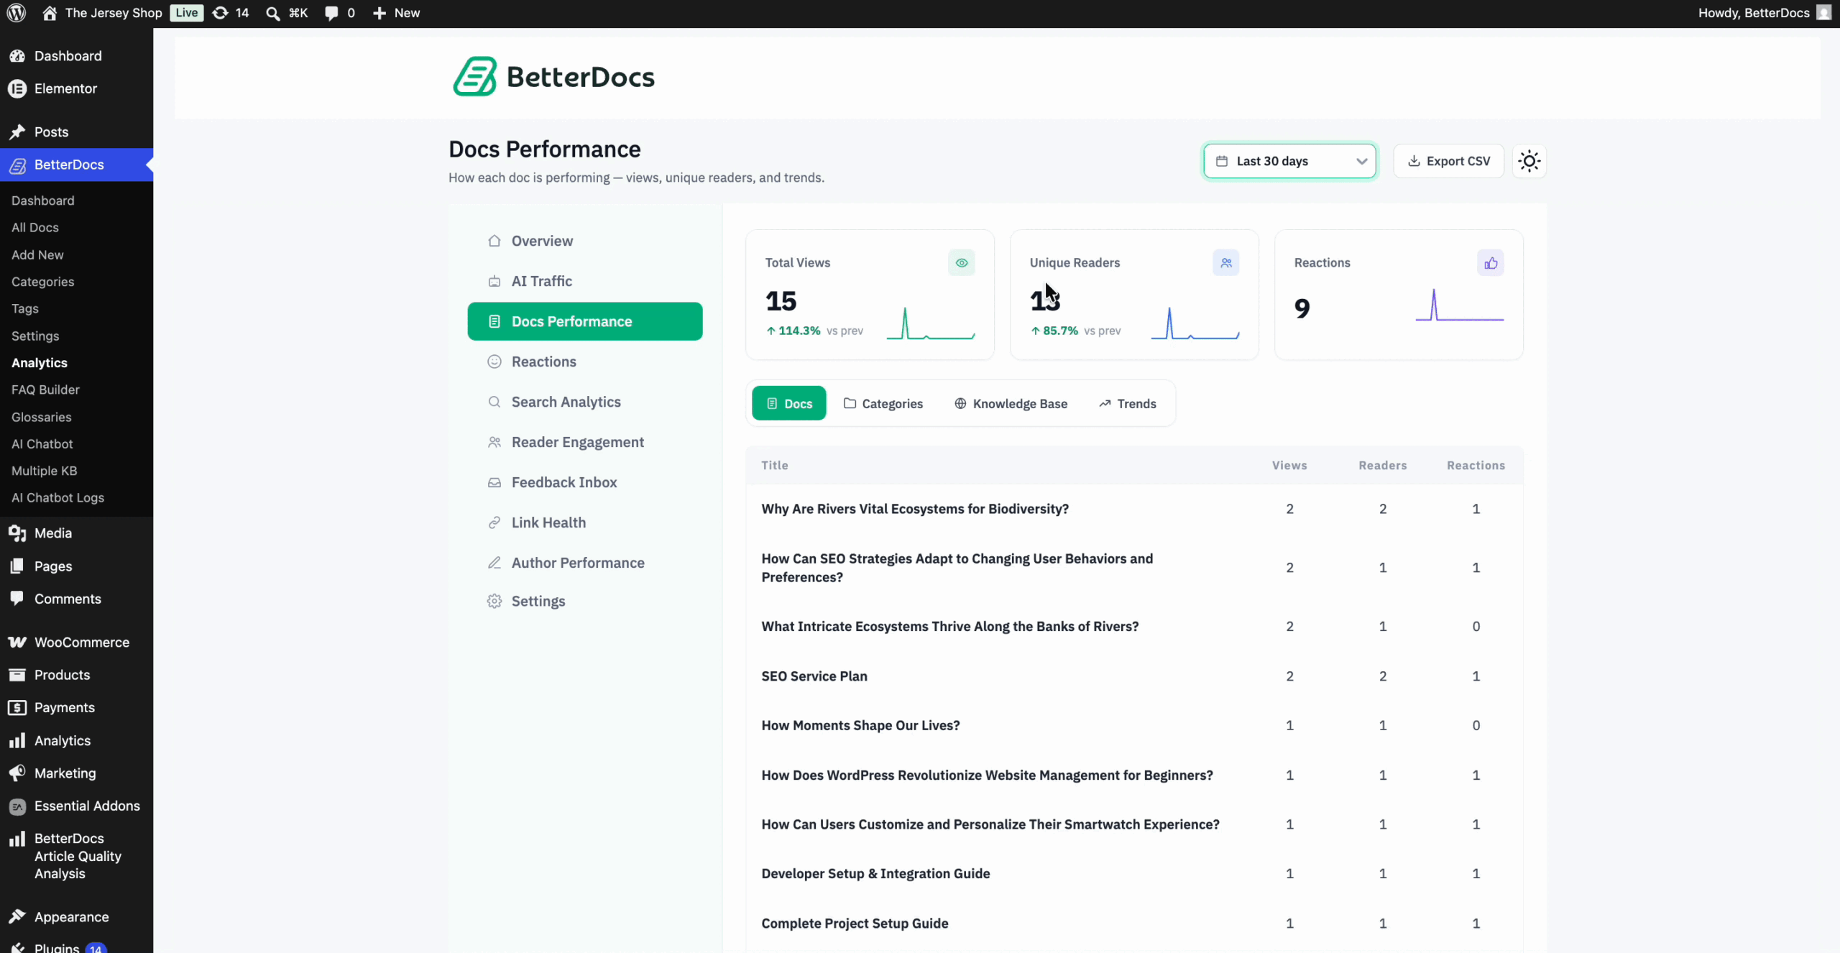1840x953 pixels.
Task: Open Overview in analytics menu
Action: 584,241
